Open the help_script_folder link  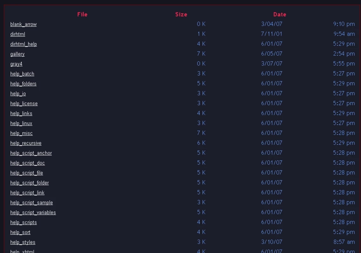(29, 183)
